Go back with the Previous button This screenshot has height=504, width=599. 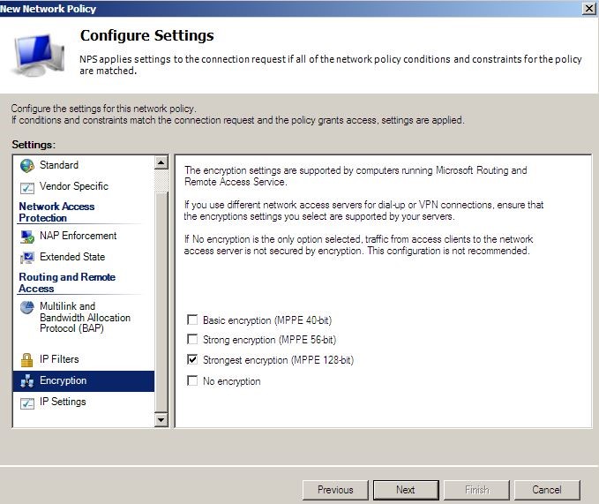coord(335,490)
